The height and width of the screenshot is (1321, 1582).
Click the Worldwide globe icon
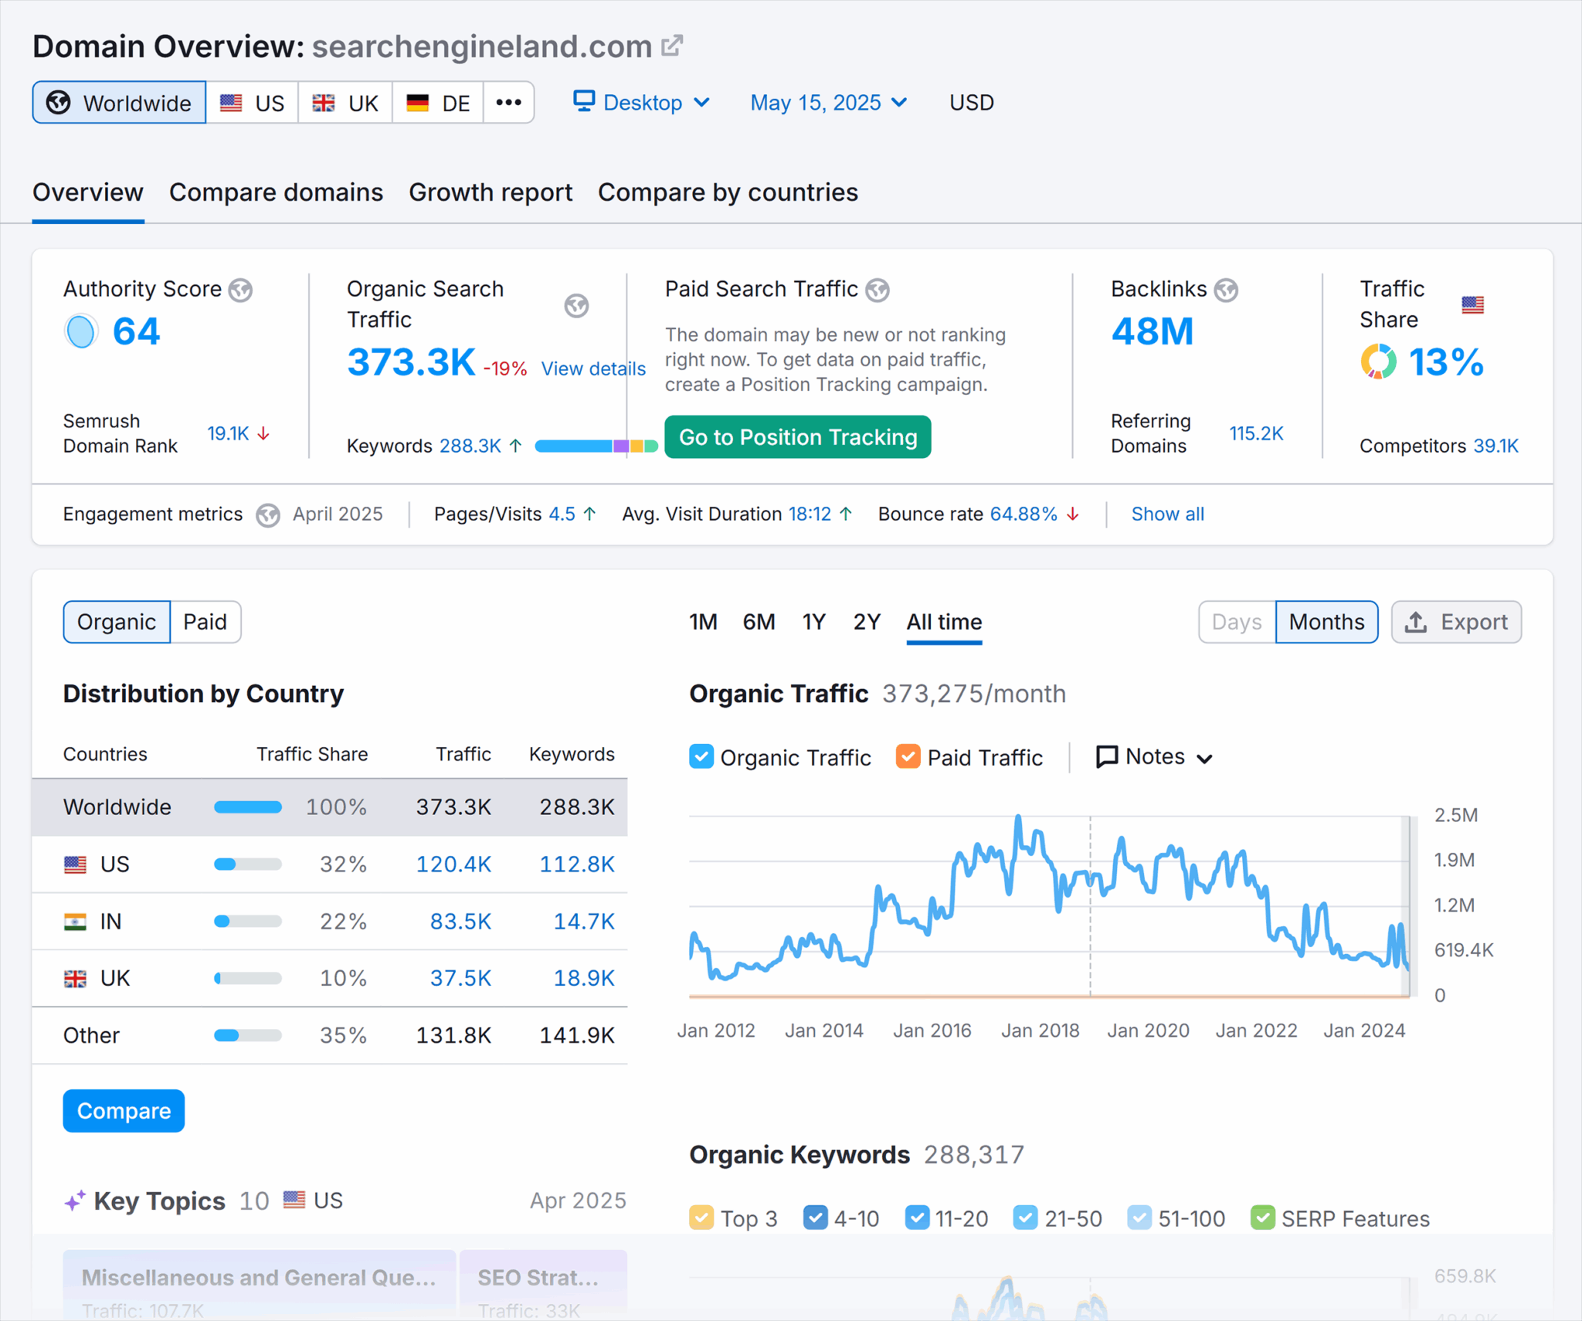58,102
